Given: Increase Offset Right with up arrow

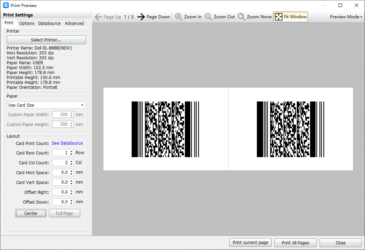Looking at the screenshot, I should (x=71, y=191).
